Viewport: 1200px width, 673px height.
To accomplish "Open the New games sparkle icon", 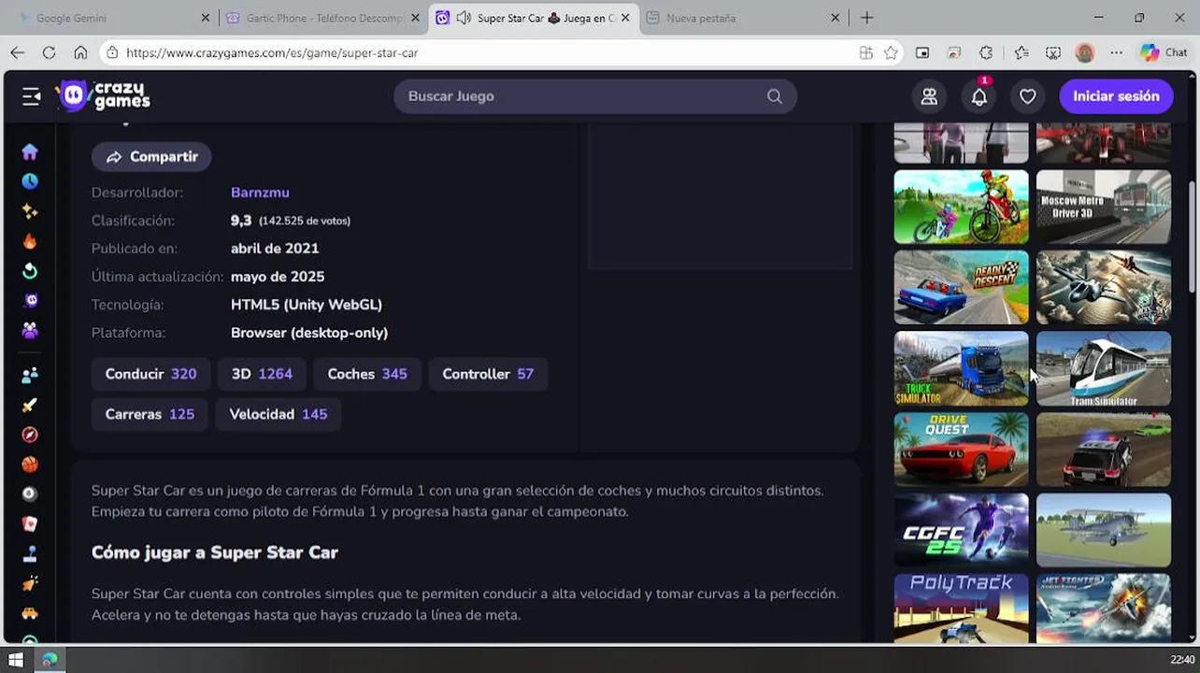I will (x=30, y=211).
